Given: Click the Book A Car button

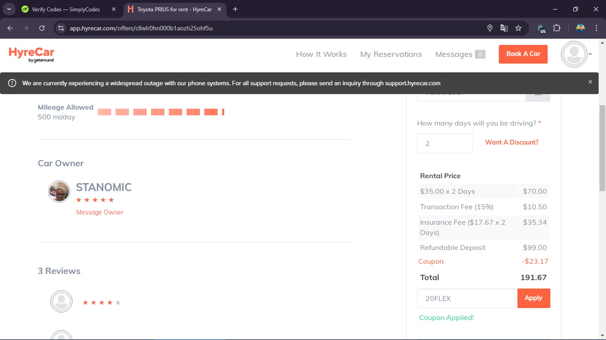Looking at the screenshot, I should click(x=523, y=54).
